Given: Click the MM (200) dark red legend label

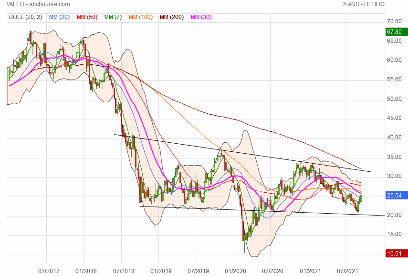Looking at the screenshot, I should coord(172,17).
